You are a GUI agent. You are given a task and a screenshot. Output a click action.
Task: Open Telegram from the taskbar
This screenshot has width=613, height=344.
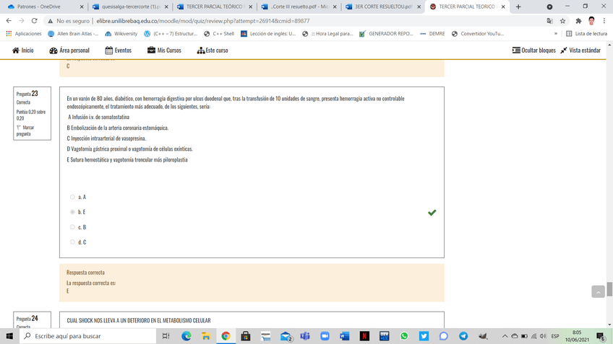tap(463, 336)
